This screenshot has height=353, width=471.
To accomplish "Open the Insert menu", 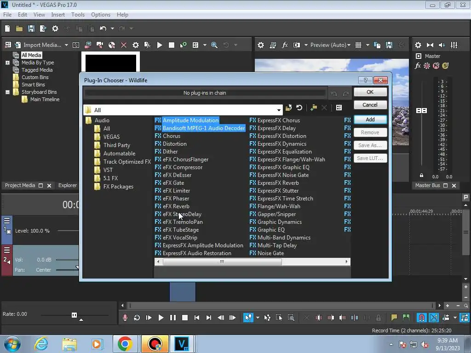I will (x=58, y=15).
